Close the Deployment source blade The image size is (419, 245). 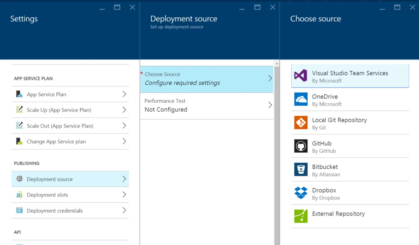pos(273,7)
